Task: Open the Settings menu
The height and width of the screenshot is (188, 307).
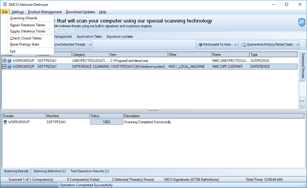Action: [x=18, y=12]
